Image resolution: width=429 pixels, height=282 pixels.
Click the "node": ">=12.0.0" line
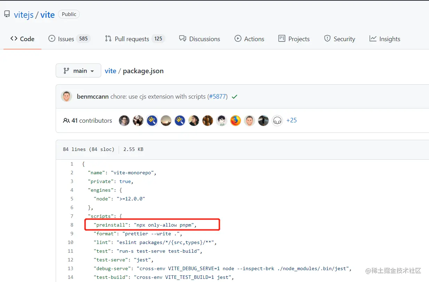coord(119,199)
